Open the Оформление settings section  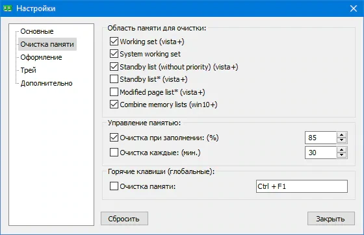tap(41, 57)
